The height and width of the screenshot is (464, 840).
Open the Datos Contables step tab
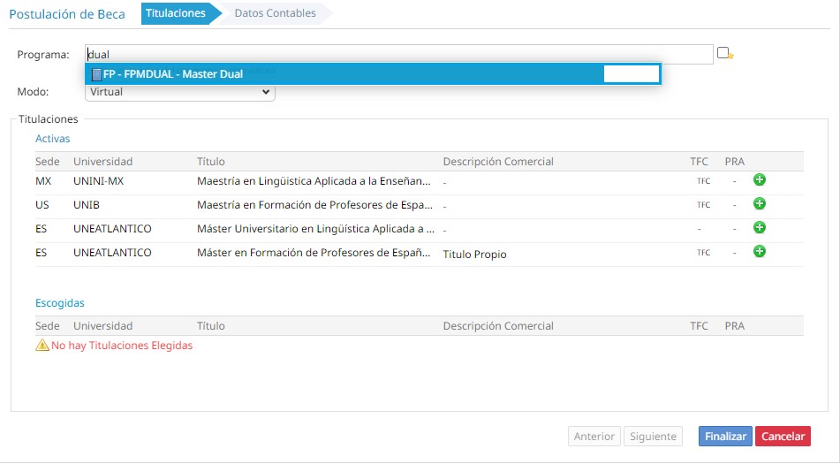(x=275, y=13)
